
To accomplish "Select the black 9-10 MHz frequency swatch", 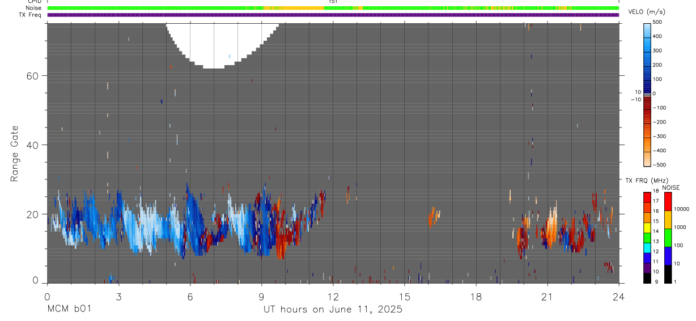I will click(x=647, y=277).
